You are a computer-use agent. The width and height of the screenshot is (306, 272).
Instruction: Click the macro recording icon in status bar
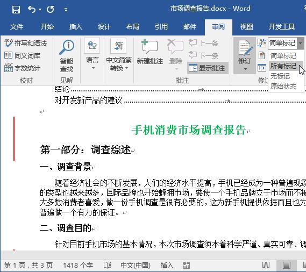[186, 266]
